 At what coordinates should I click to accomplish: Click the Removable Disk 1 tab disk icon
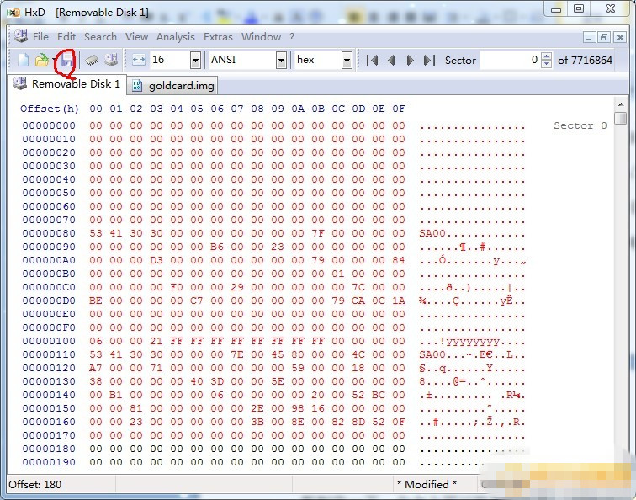20,83
